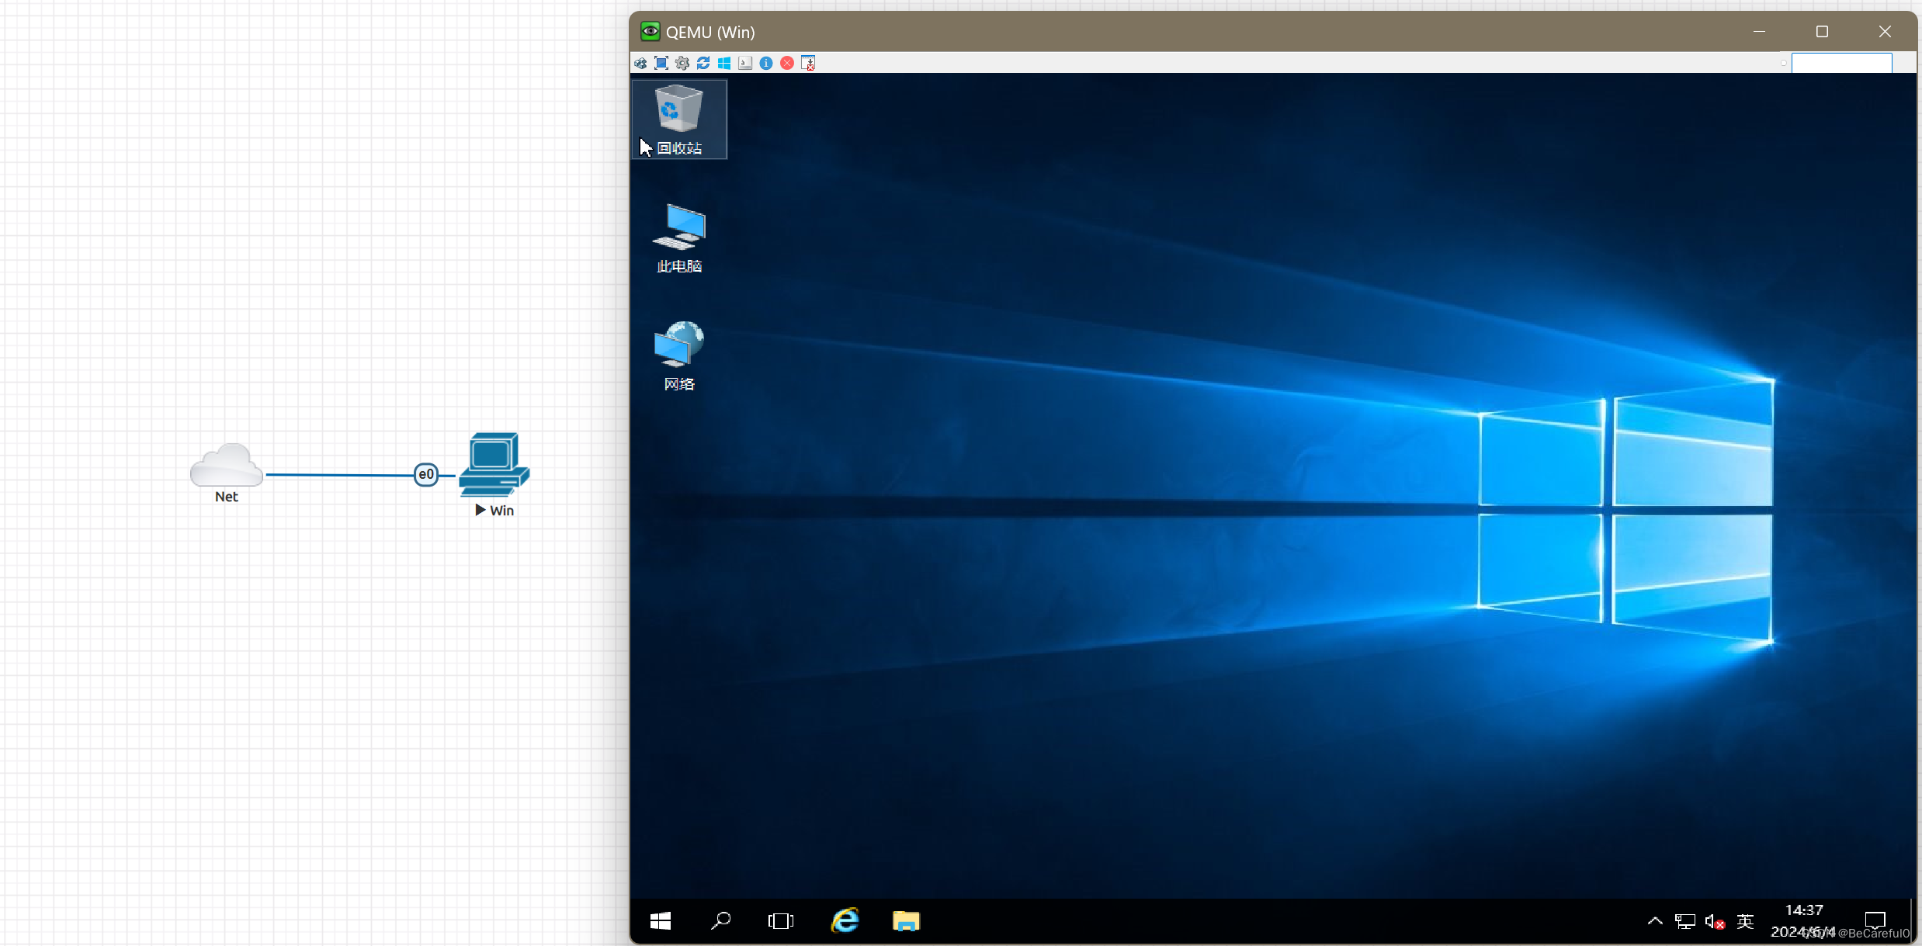Click the red disconnect X toolbar icon
The width and height of the screenshot is (1922, 946).
(x=787, y=63)
